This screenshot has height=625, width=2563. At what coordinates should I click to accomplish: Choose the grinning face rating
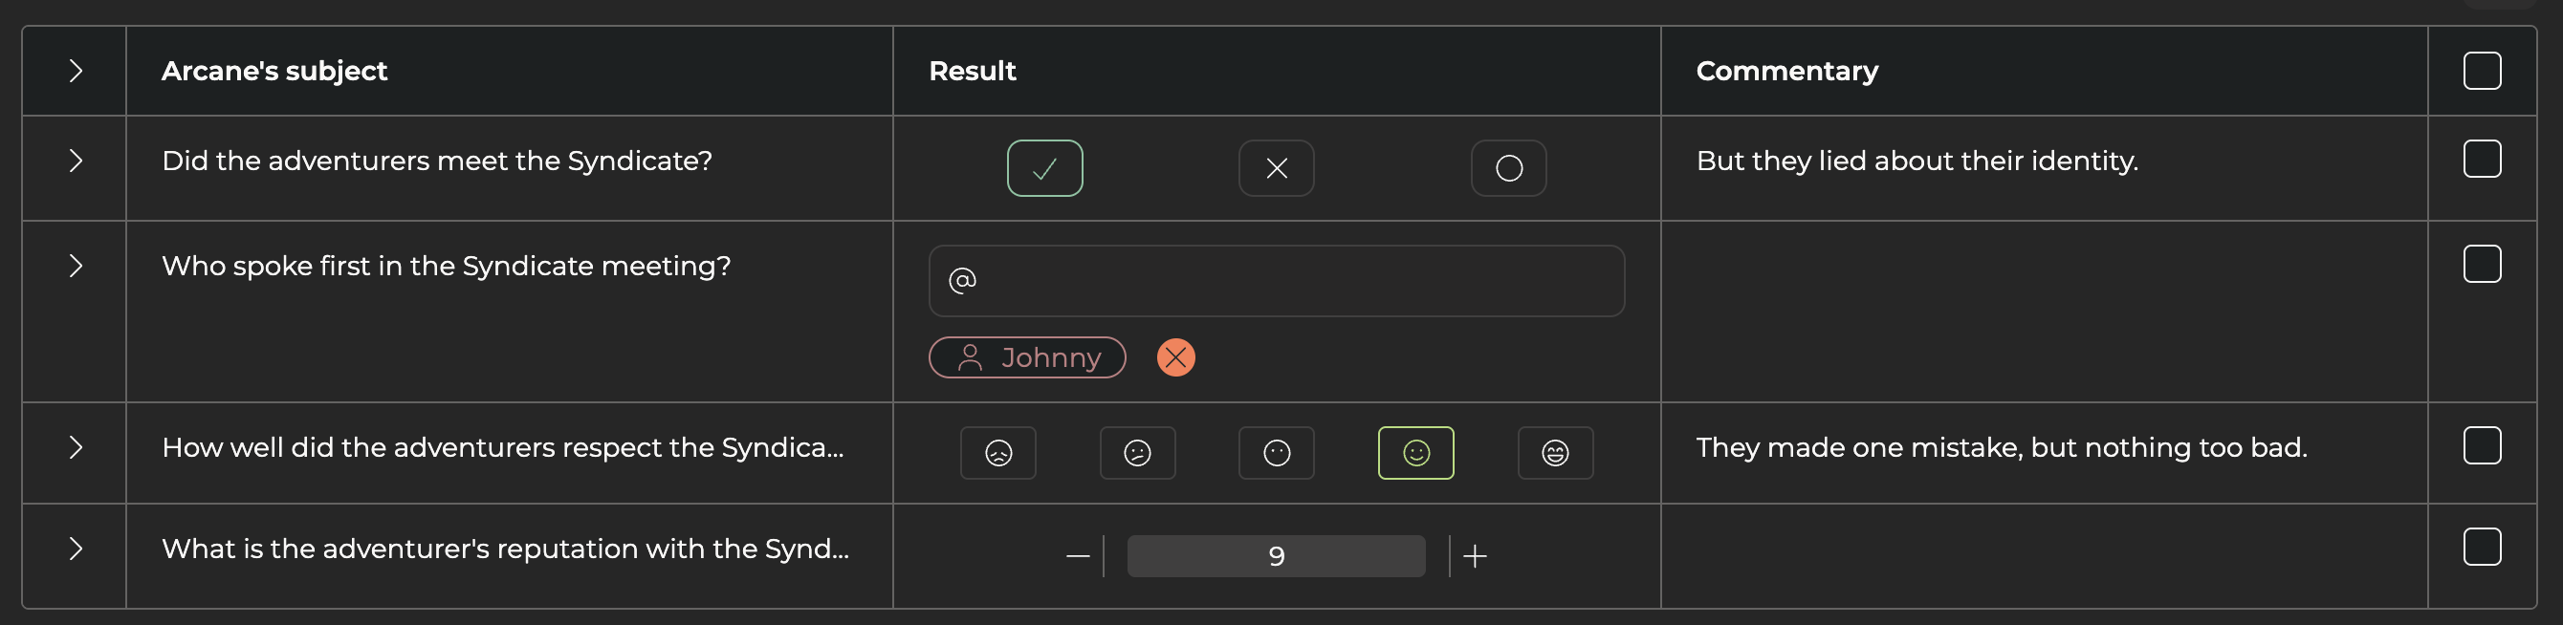1555,453
